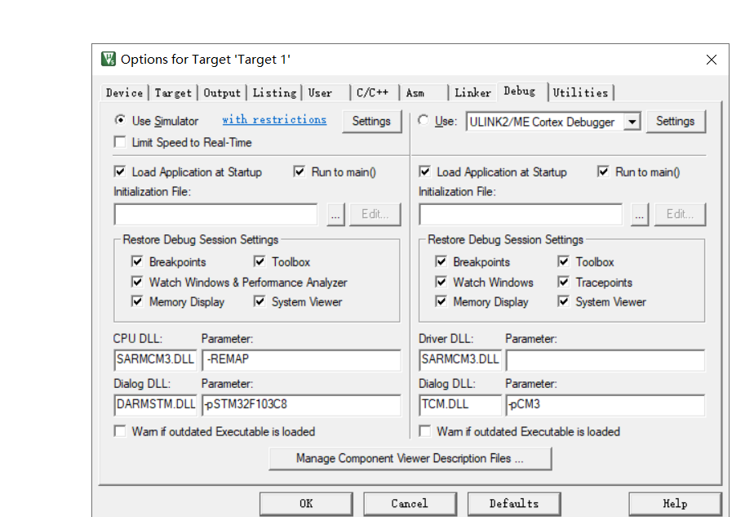The width and height of the screenshot is (754, 517).
Task: Close the Options for Target dialog
Action: [x=712, y=60]
